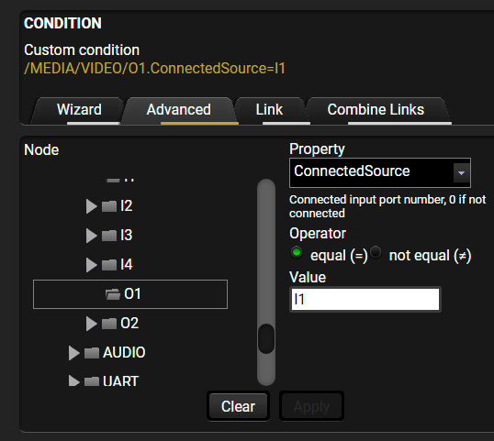
Task: Expand the UART tree node arrow
Action: tap(73, 381)
